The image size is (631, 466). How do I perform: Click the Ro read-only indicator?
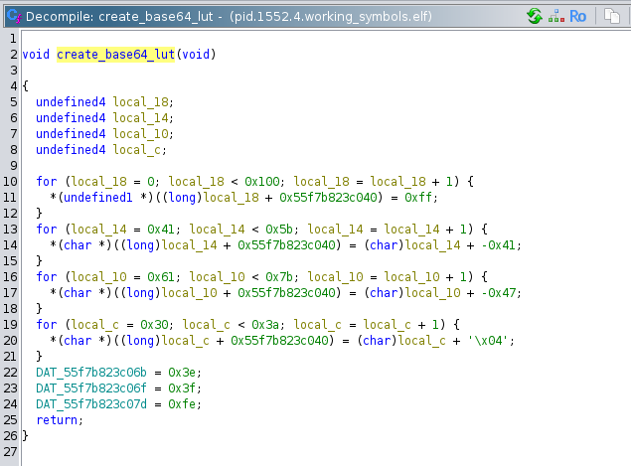tap(578, 17)
